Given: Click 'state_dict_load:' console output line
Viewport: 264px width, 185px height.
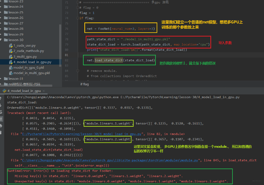Looking at the screenshot, I should pyautogui.click(x=22, y=103).
